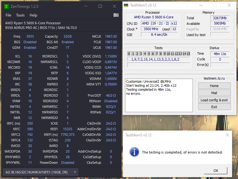Click the TestMem5 title bar memory chip icon
238x179 pixels.
tap(126, 5)
